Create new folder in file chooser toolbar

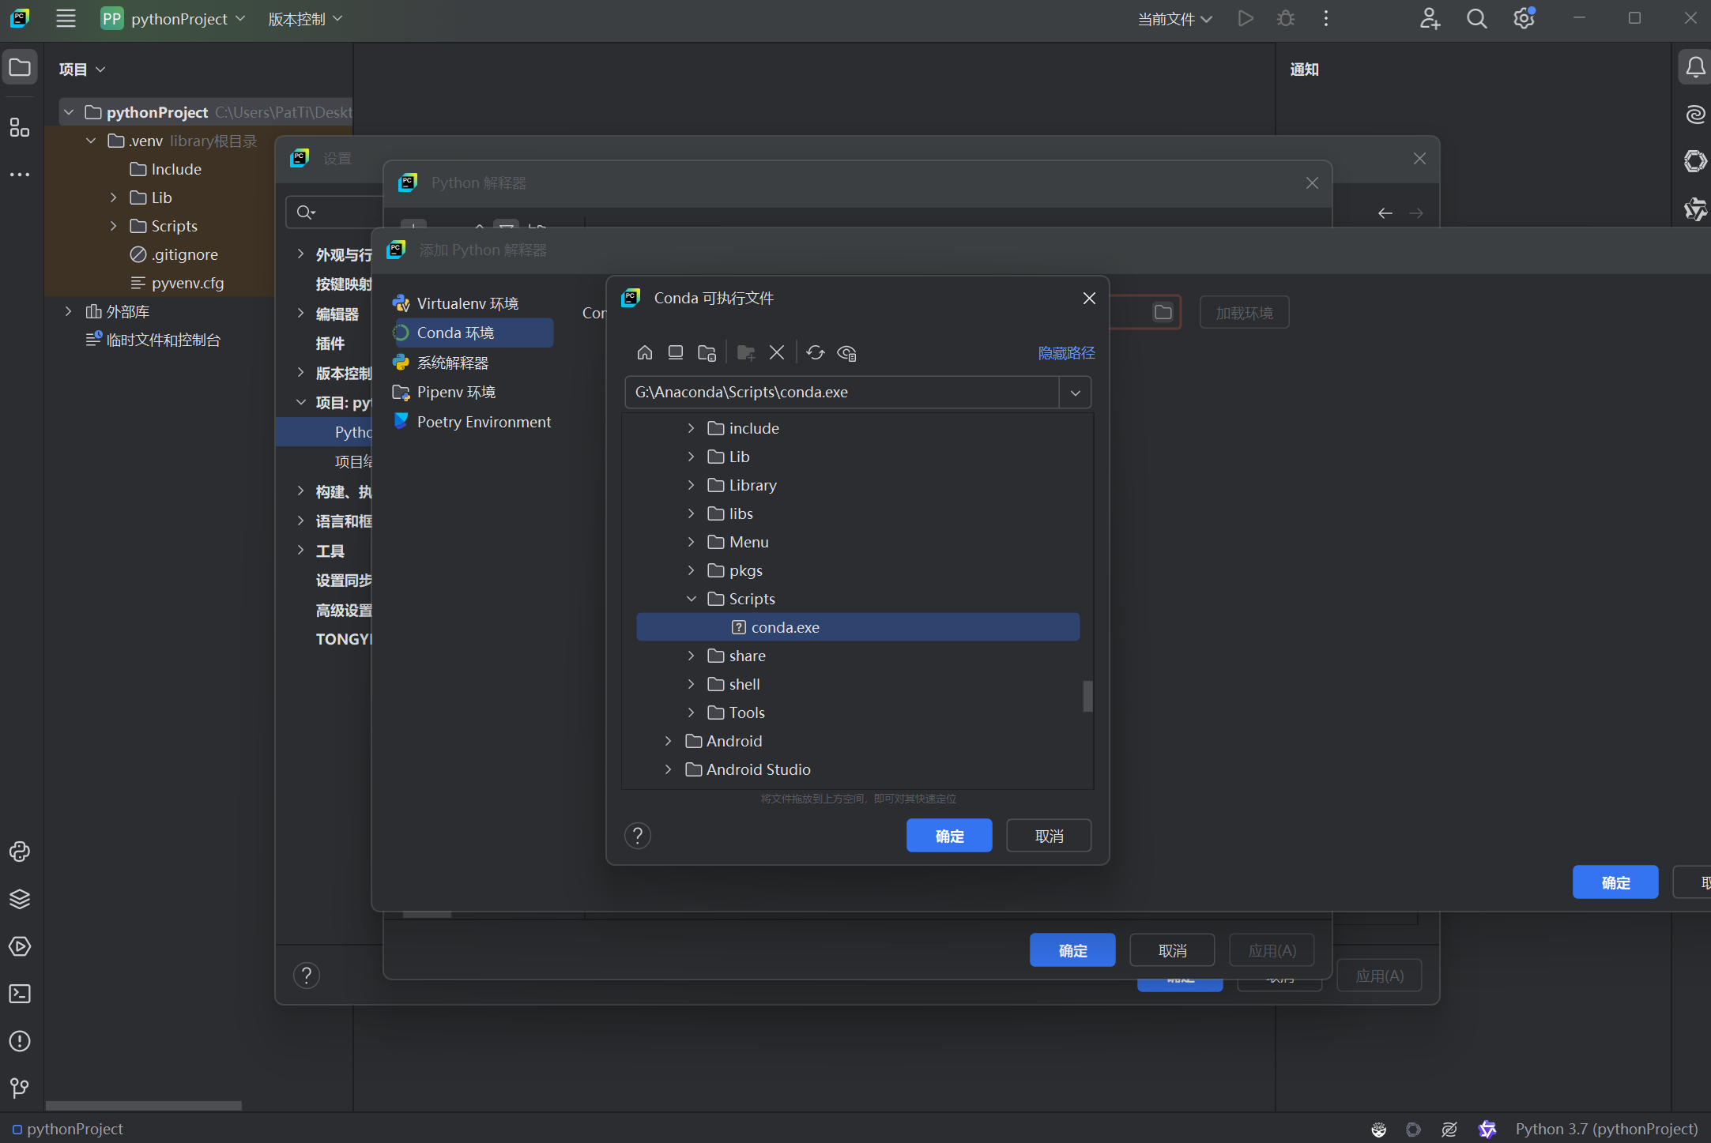(x=745, y=352)
